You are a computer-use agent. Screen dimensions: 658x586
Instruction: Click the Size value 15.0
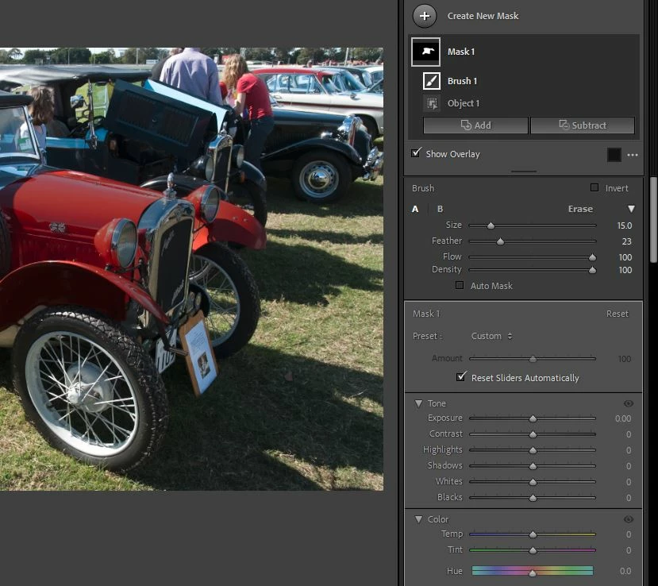tap(624, 226)
